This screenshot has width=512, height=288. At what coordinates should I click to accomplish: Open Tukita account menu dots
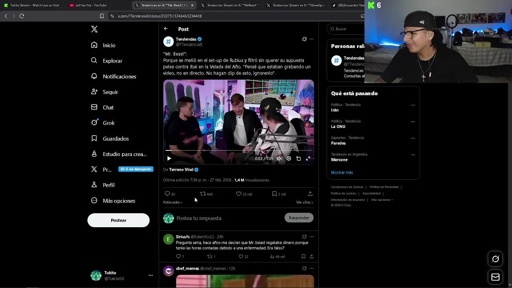pyautogui.click(x=151, y=275)
